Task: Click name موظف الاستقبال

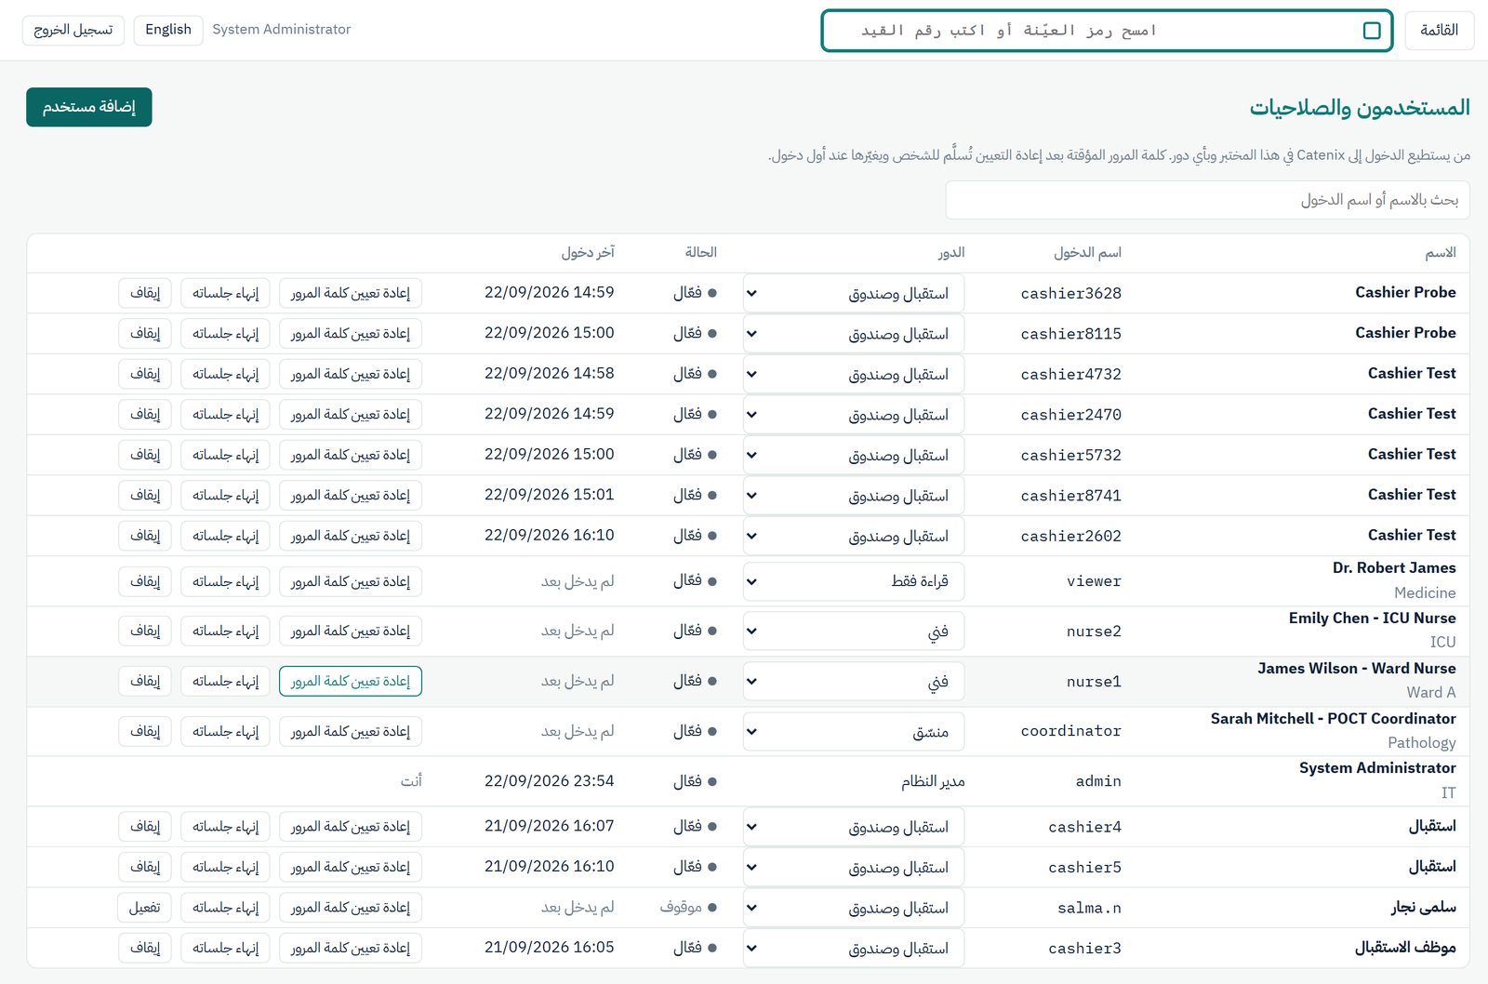Action: (x=1405, y=948)
